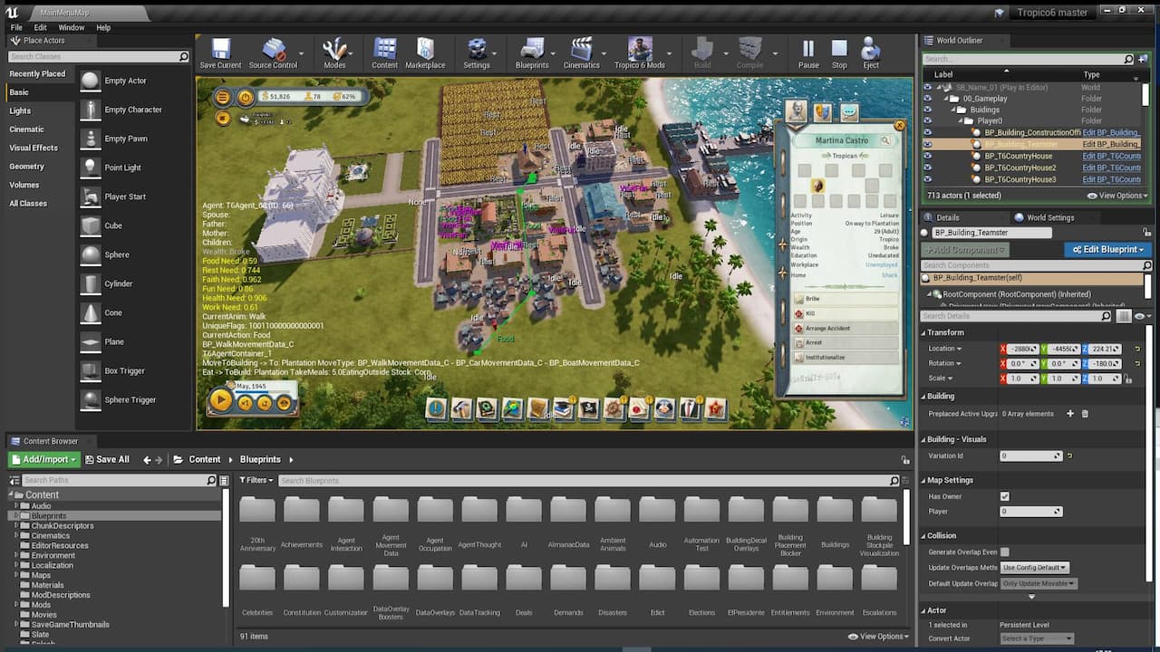The image size is (1160, 652).
Task: Toggle visibility eye for BP_T6CountryHouse
Action: tap(927, 156)
